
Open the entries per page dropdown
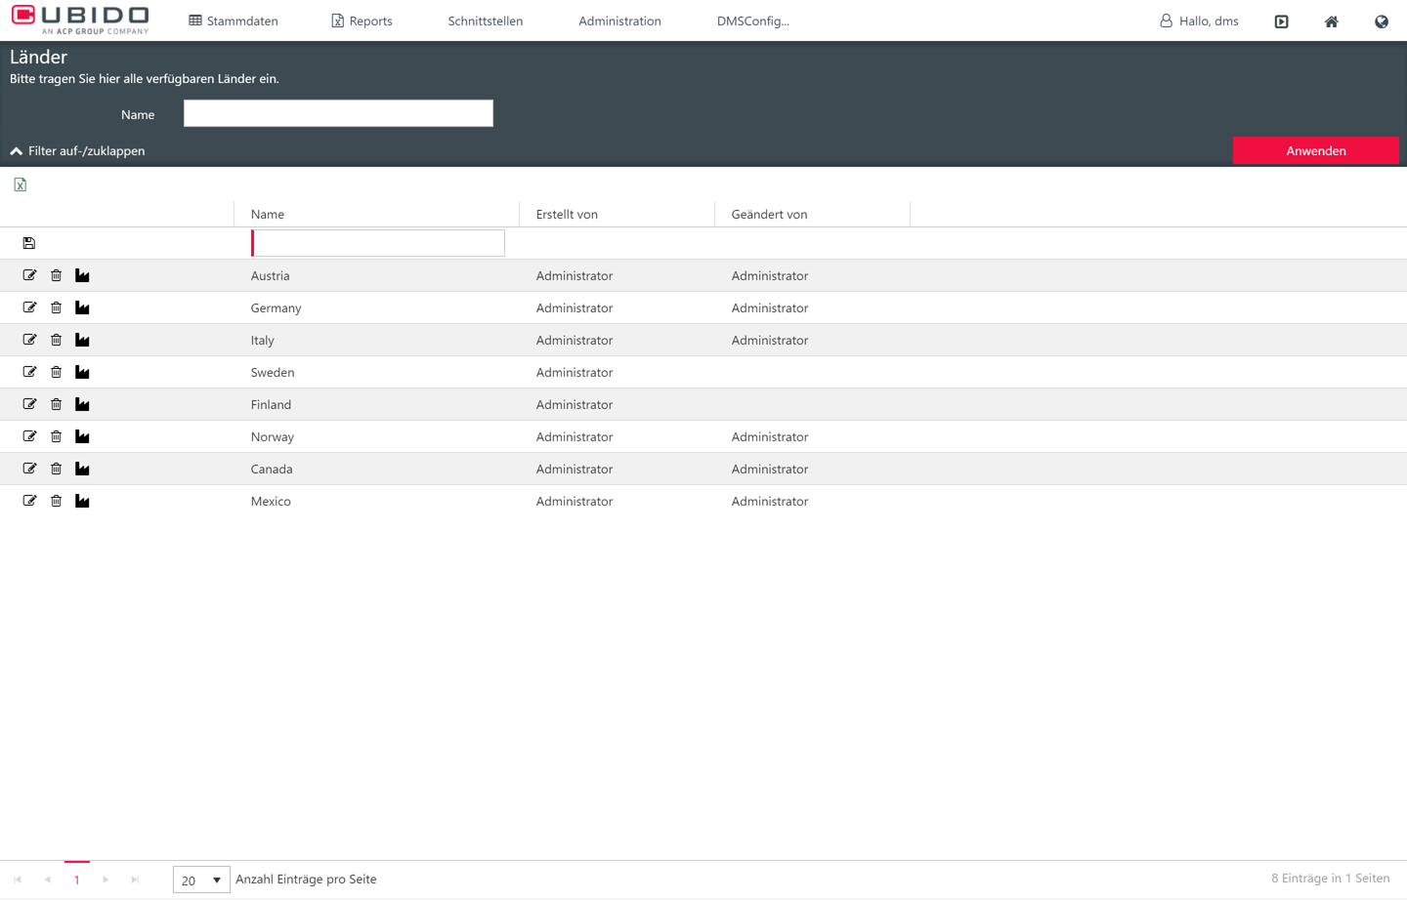pos(201,880)
